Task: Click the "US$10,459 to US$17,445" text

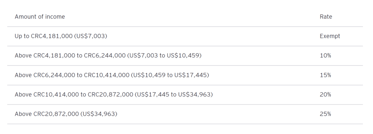Action: pos(170,75)
